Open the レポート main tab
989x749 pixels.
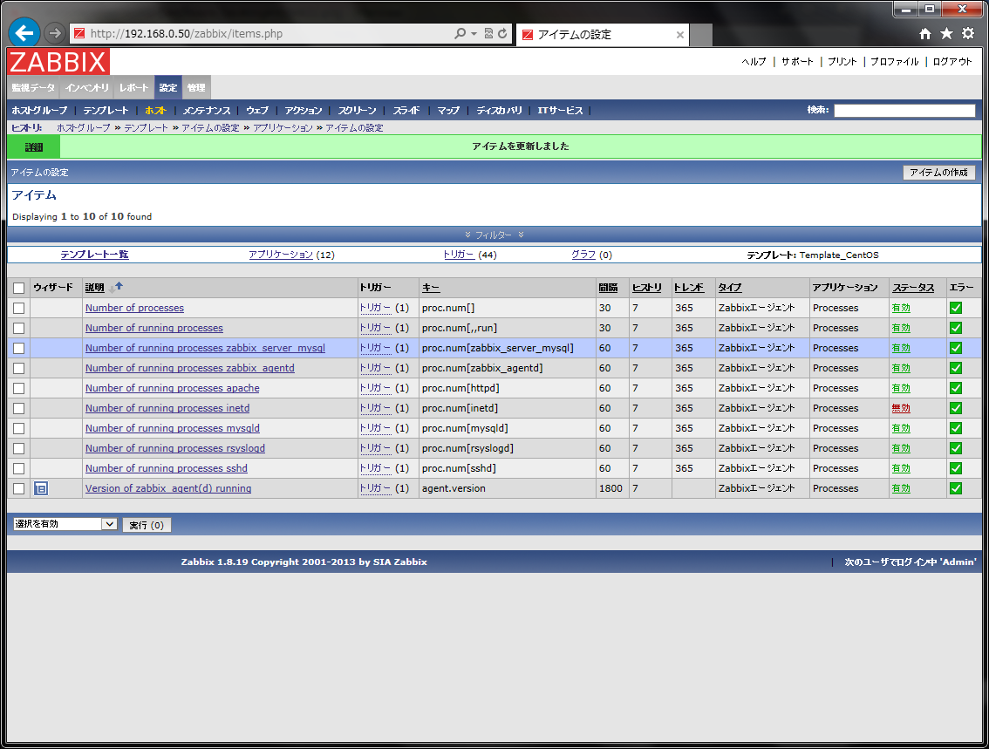(133, 88)
